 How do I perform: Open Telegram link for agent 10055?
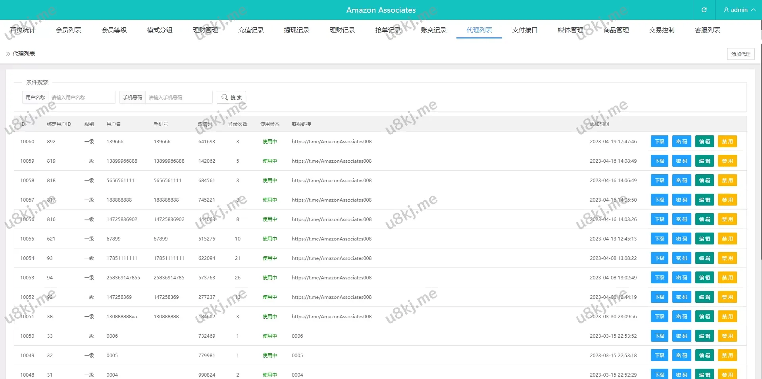[331, 239]
